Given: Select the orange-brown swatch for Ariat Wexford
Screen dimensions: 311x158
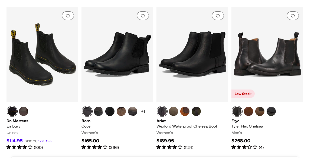Looking at the screenshot, I should tap(185, 111).
